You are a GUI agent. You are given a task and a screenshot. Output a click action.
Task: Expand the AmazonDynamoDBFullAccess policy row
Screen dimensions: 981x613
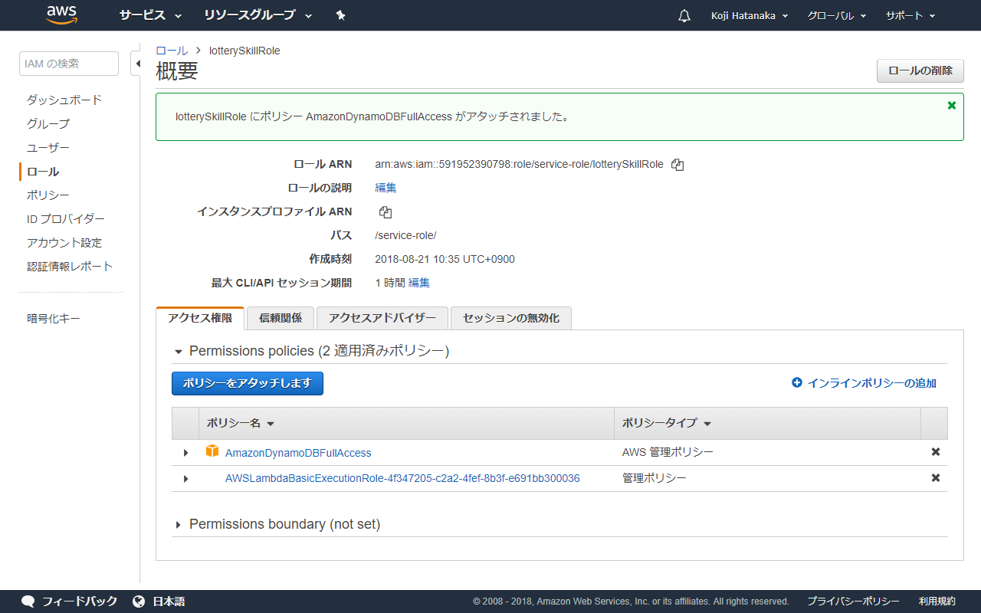[x=185, y=453]
